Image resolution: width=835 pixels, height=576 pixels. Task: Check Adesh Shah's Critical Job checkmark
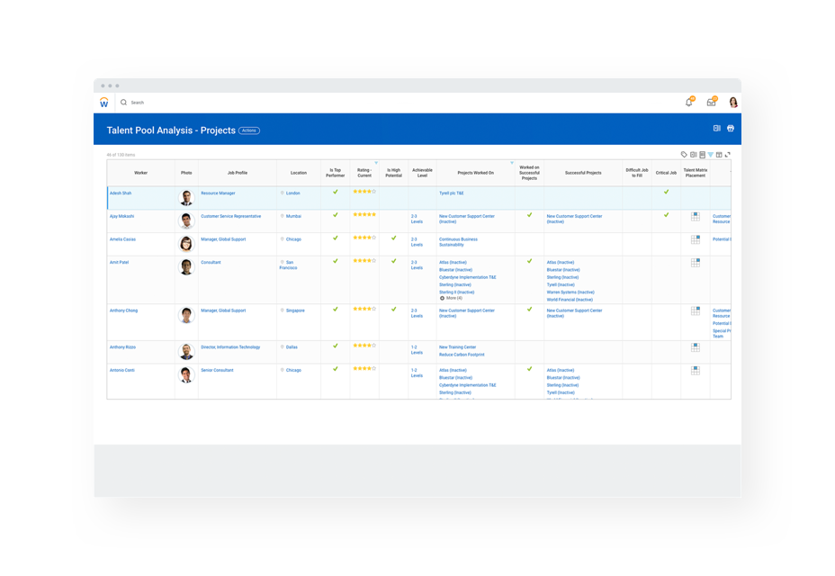[x=667, y=193]
